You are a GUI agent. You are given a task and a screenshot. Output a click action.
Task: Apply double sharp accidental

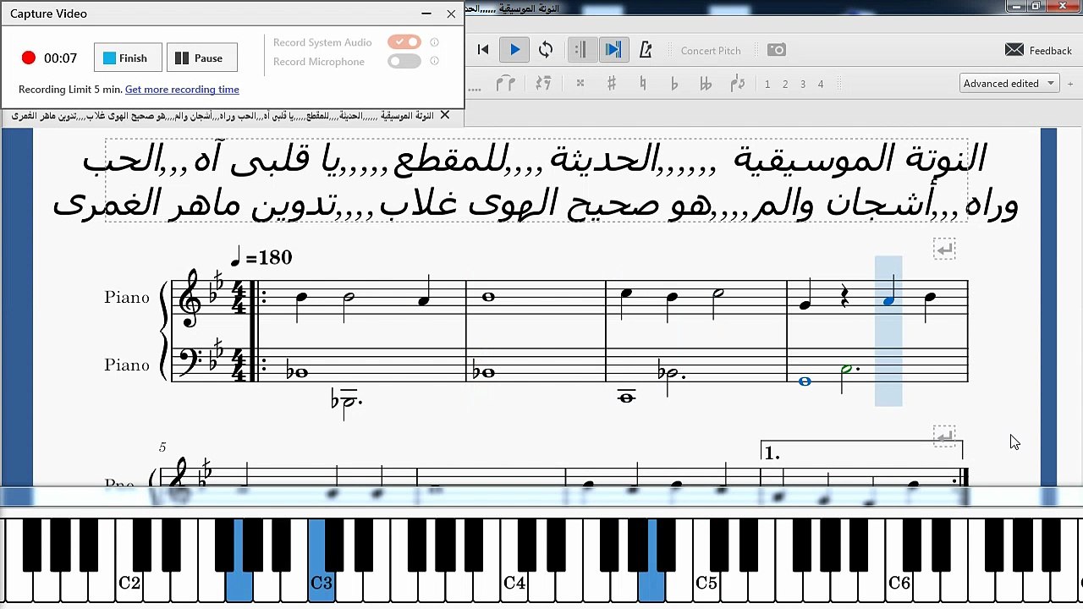tap(580, 83)
